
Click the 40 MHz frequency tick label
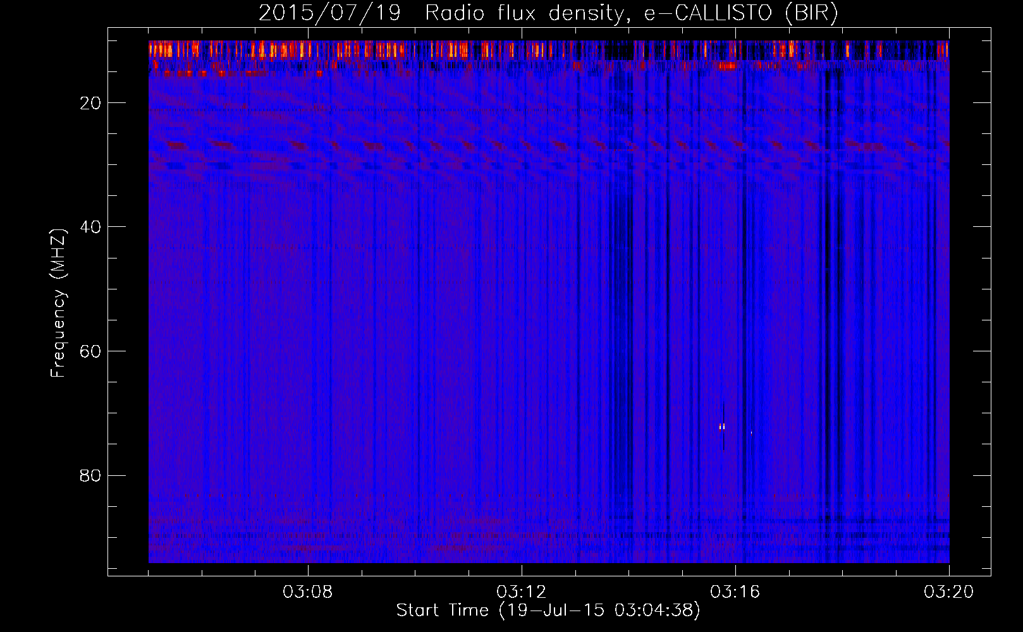tap(91, 227)
